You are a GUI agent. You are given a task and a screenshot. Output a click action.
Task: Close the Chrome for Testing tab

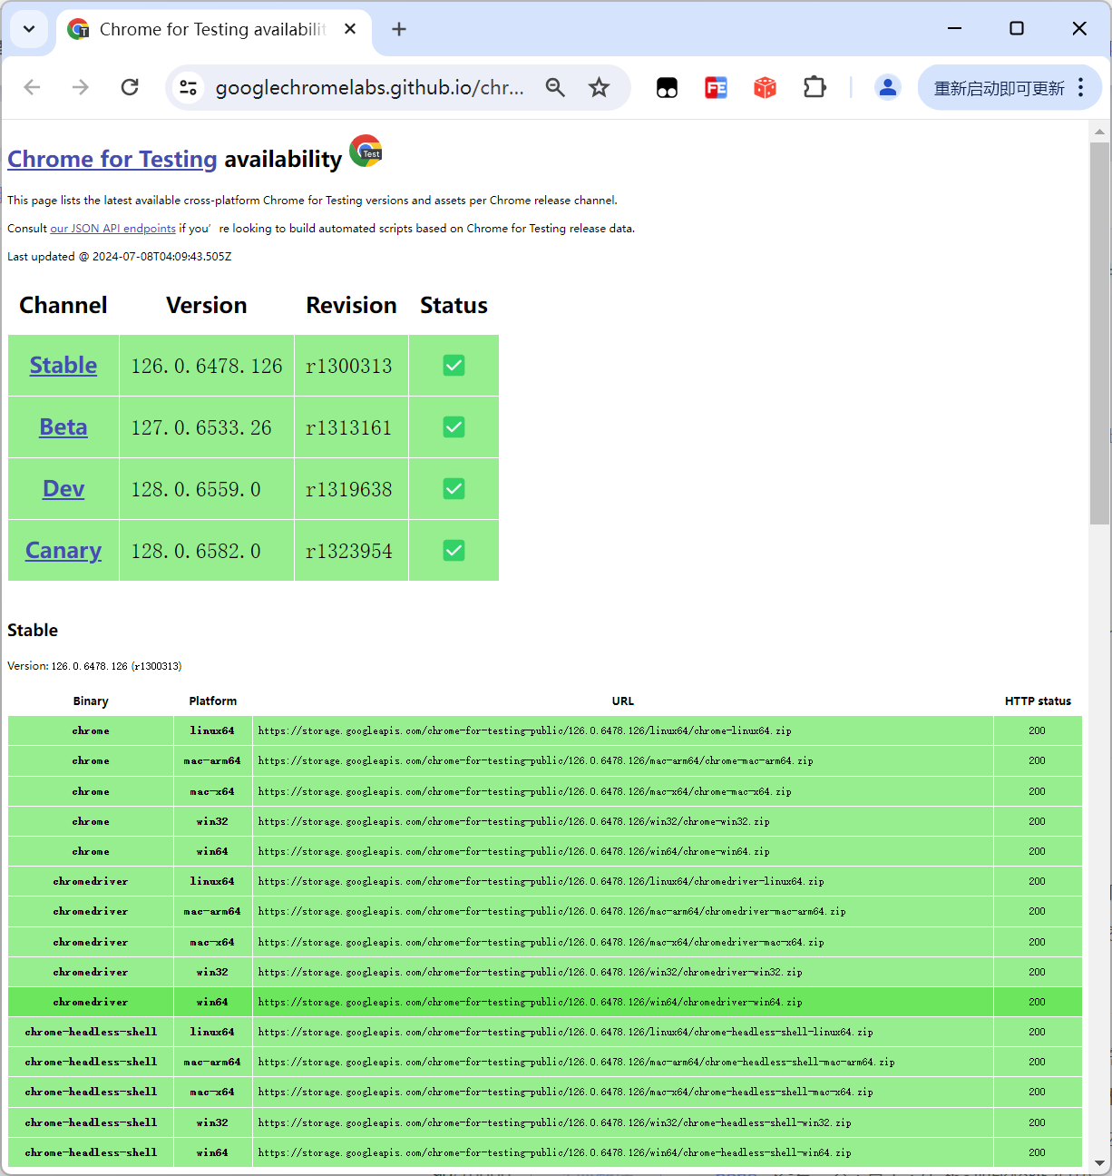[x=350, y=29]
